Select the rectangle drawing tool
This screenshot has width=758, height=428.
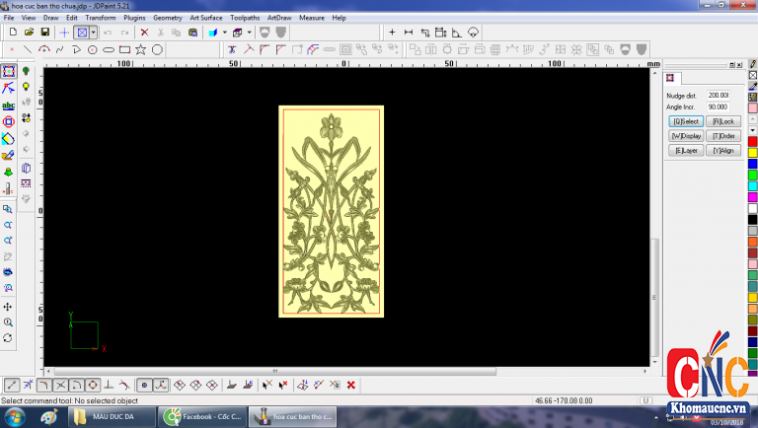[x=125, y=49]
